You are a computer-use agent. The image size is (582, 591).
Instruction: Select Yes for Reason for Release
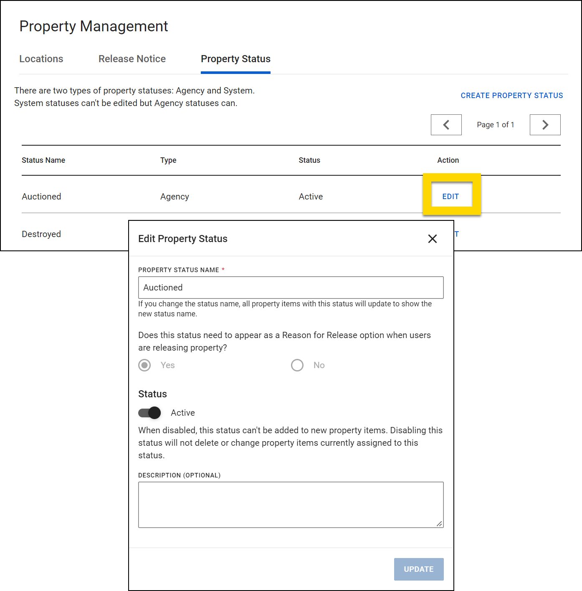(144, 365)
